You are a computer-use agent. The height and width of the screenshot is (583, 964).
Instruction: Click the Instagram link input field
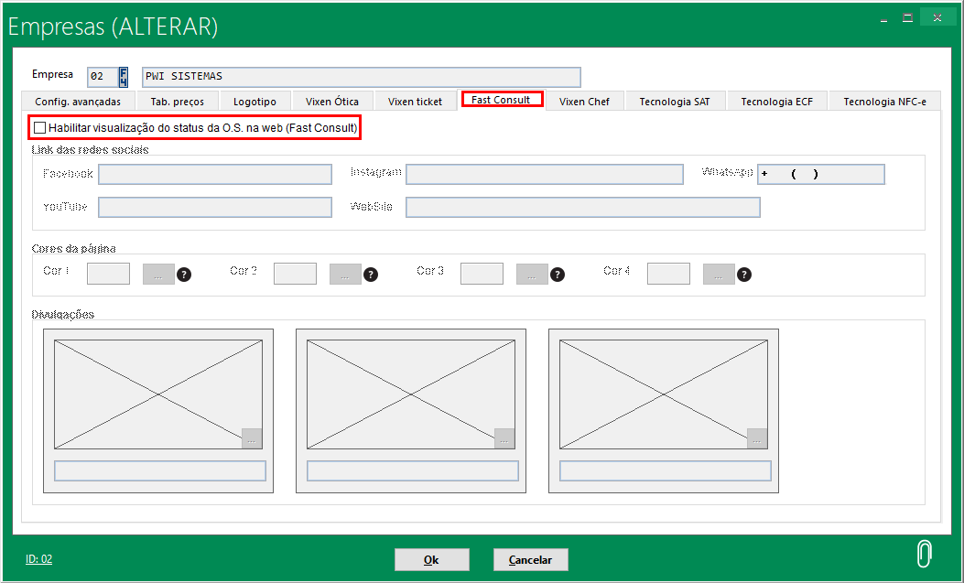pyautogui.click(x=545, y=175)
